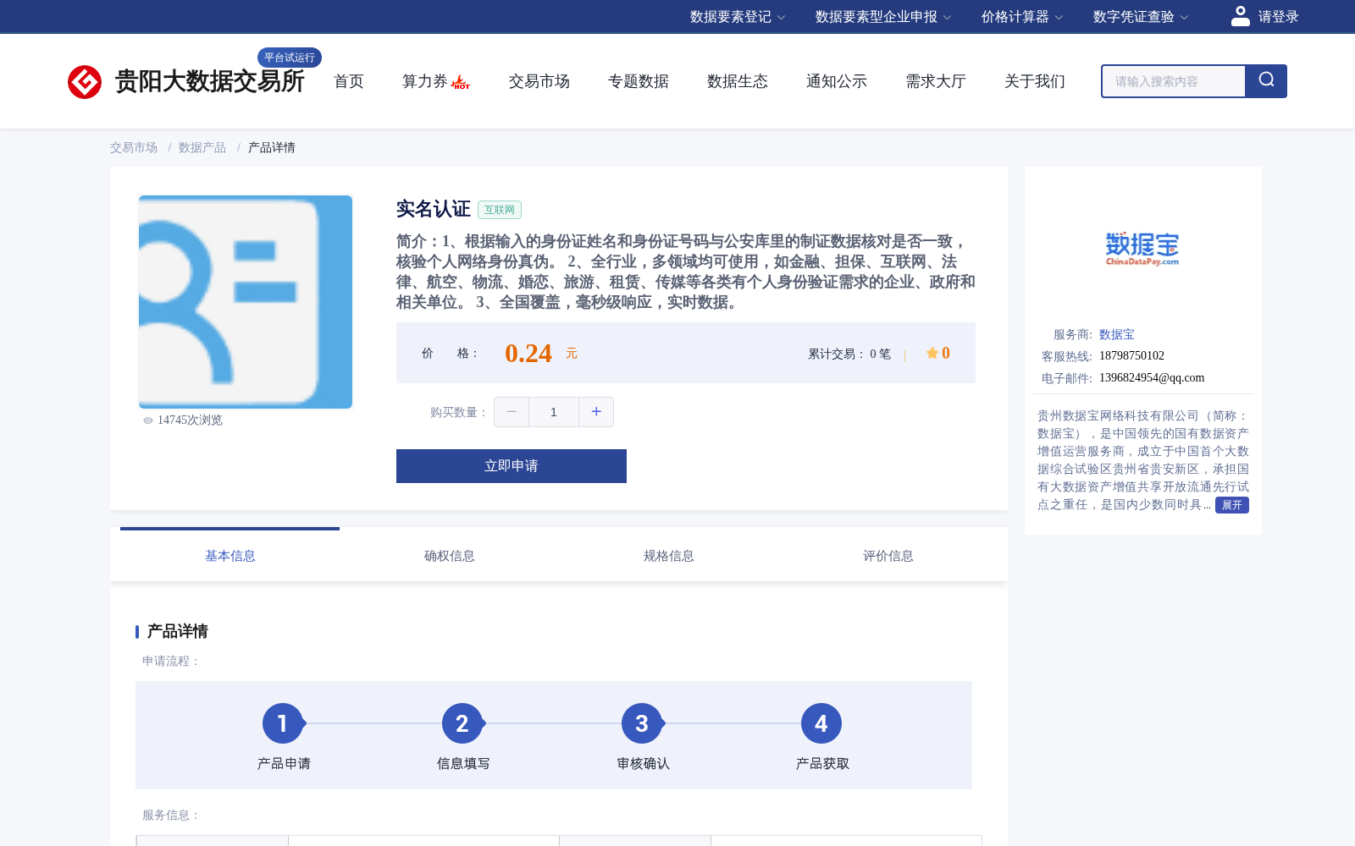Image resolution: width=1355 pixels, height=846 pixels.
Task: Click the 平台试运行 badge
Action: click(x=290, y=58)
